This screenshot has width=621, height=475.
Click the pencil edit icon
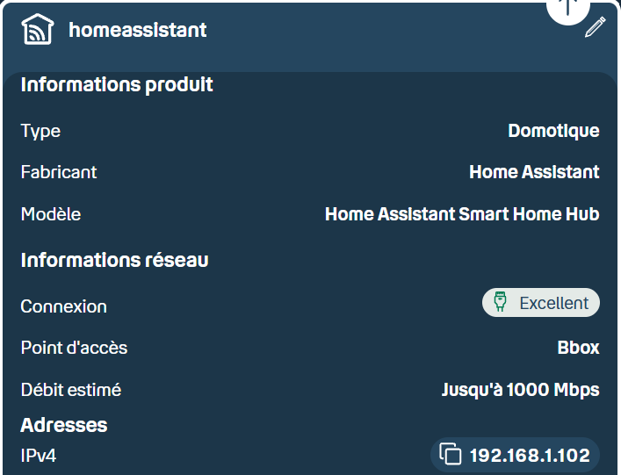[596, 27]
